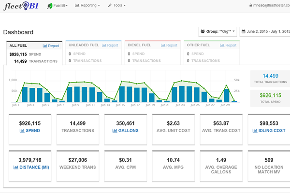The height and width of the screenshot is (193, 290).
Task: Click the 14,499 Total Transactions box
Action: pos(270,79)
